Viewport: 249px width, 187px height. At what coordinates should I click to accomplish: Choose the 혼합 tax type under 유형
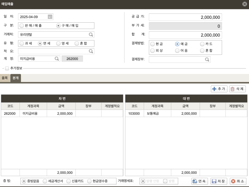77,43
